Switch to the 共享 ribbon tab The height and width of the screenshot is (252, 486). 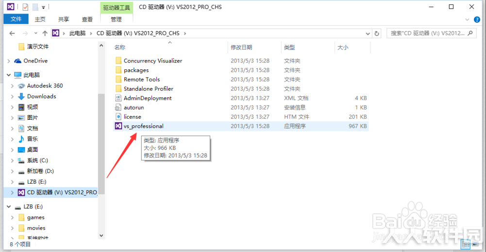click(64, 19)
